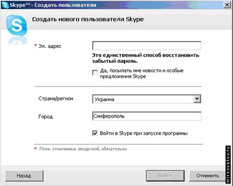
Task: Cancel registration with the Отменить button
Action: (x=207, y=176)
